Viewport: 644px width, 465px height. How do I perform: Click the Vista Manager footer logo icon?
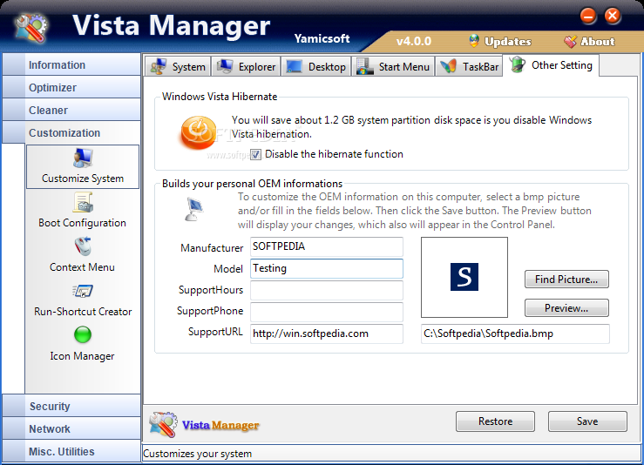[x=163, y=424]
